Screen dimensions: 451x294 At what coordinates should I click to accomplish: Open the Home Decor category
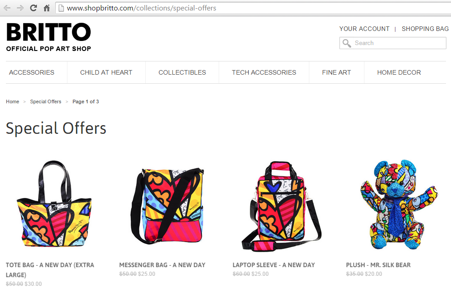coord(399,72)
